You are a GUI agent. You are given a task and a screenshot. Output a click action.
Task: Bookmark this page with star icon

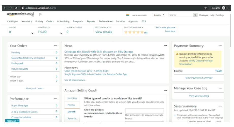click(205, 8)
